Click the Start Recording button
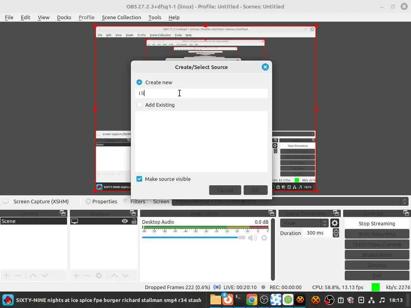The height and width of the screenshot is (308, 411). coord(376,234)
